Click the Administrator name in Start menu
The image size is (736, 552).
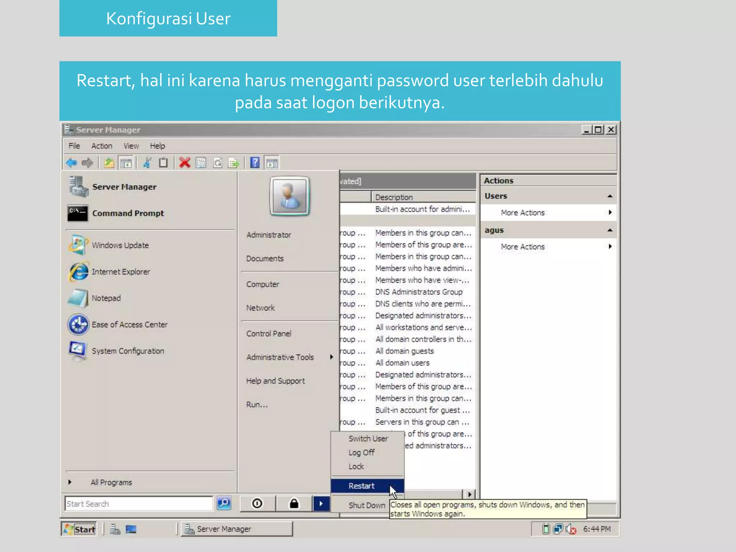coord(268,235)
